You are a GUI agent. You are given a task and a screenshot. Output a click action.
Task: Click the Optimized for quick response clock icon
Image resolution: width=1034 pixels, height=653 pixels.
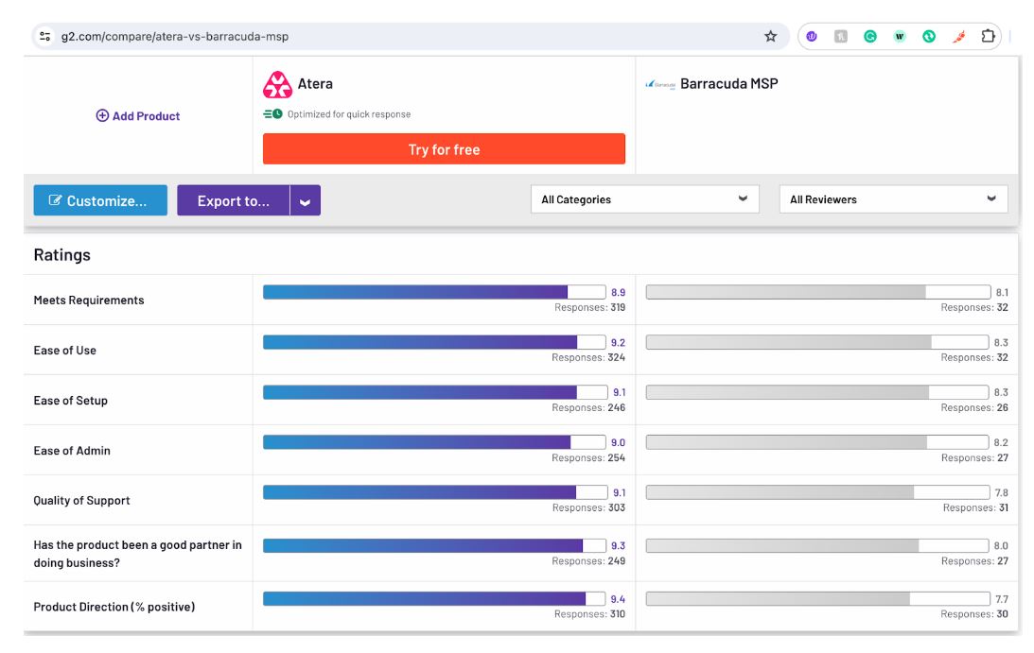pyautogui.click(x=277, y=114)
